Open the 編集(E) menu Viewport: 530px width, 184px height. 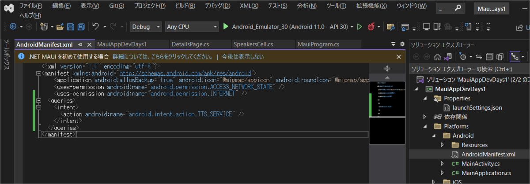(x=61, y=6)
